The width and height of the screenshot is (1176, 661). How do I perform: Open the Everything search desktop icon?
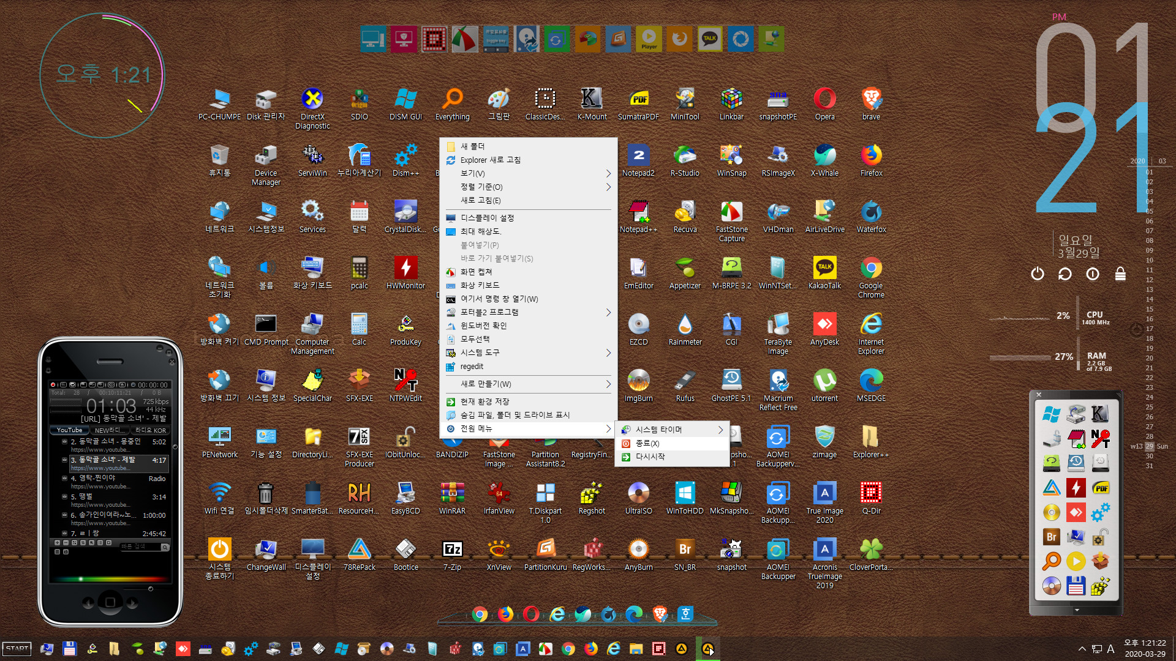click(452, 104)
